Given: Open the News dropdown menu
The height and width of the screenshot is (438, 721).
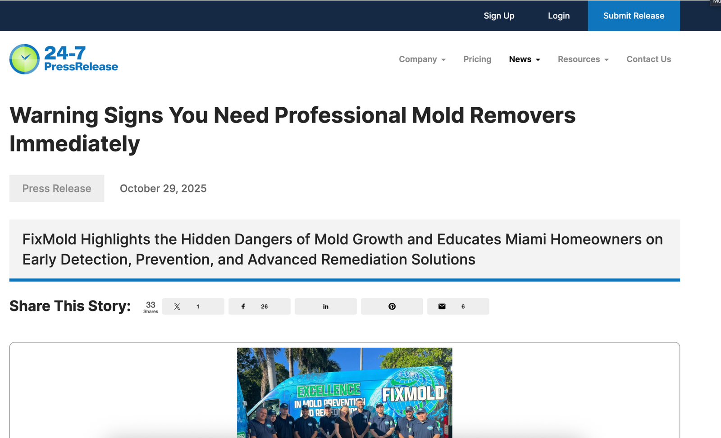Looking at the screenshot, I should coord(524,59).
